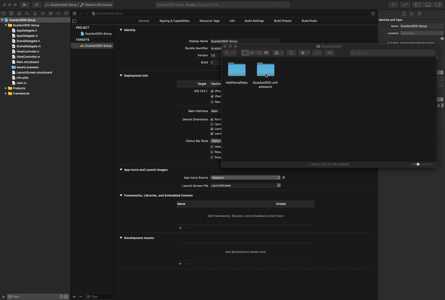Disable the Portrait device orientation
The height and width of the screenshot is (300, 445).
(212, 119)
